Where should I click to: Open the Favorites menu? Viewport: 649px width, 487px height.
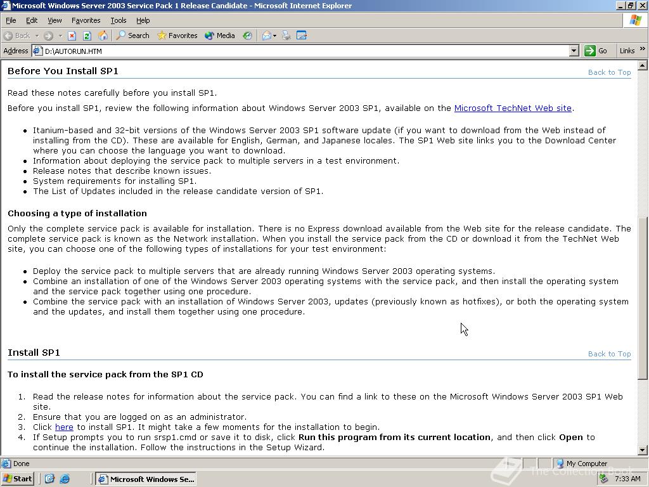(86, 20)
